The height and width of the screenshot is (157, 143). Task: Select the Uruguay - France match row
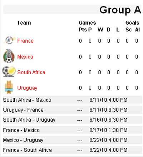[x=73, y=110]
